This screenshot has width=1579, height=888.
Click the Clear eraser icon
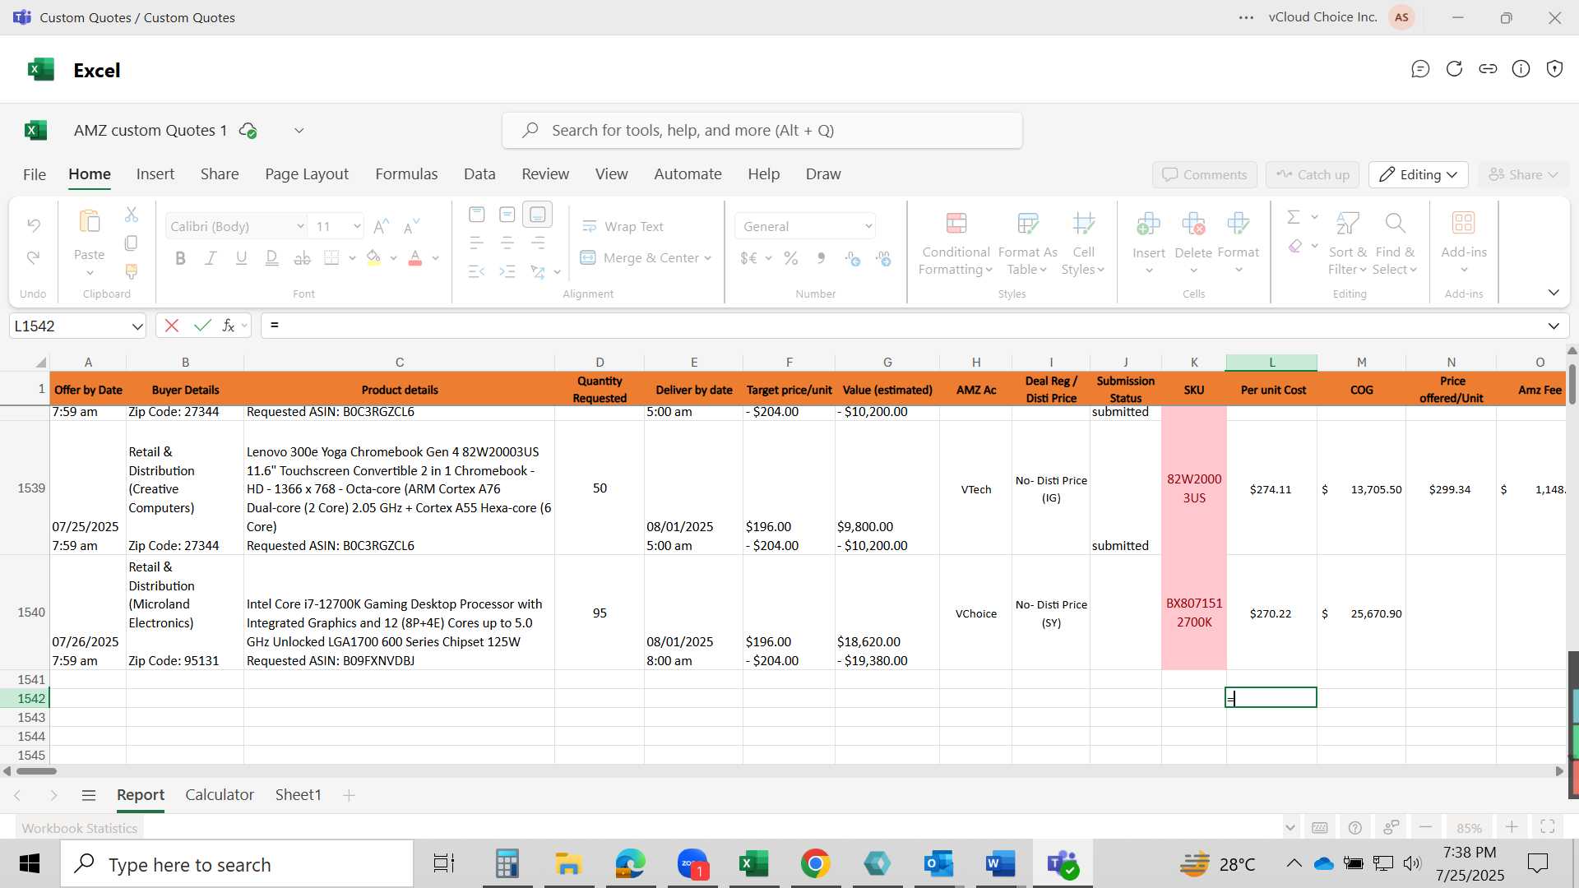tap(1294, 246)
